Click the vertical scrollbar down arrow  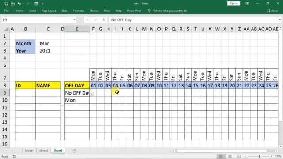281,146
